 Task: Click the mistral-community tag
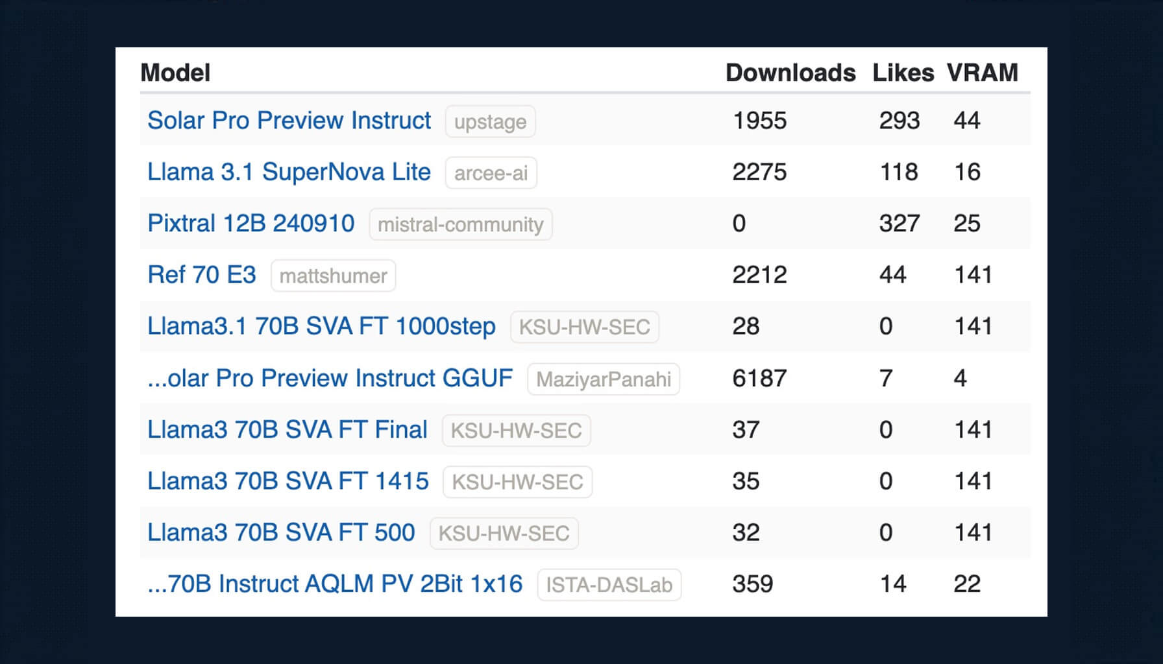[x=461, y=224]
